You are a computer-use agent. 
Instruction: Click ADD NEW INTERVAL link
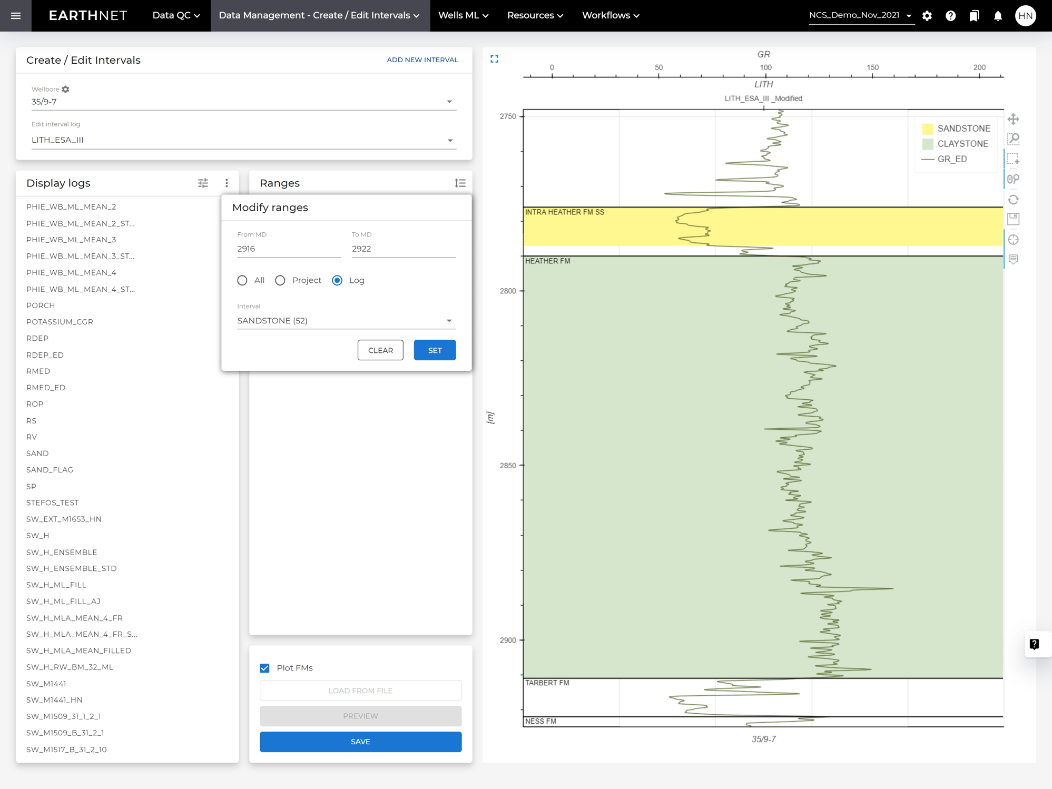pyautogui.click(x=422, y=60)
